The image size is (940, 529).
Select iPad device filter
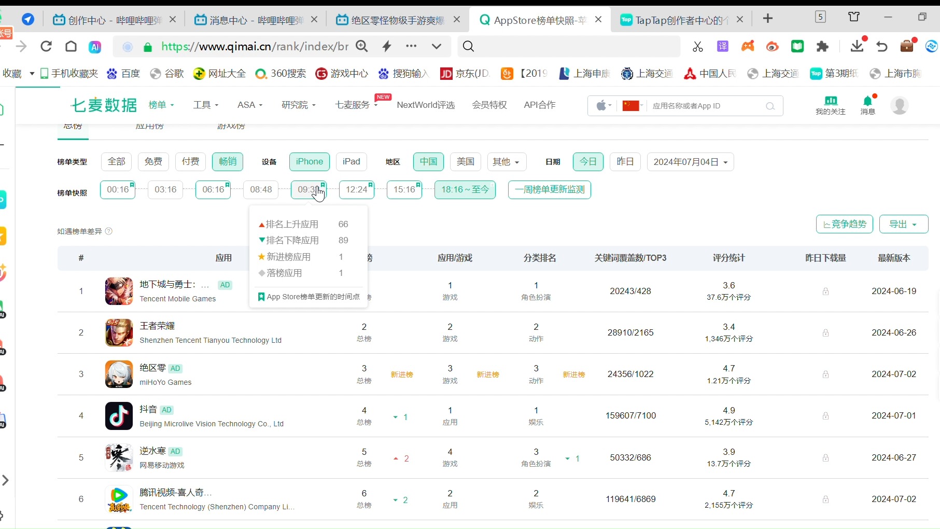point(352,162)
